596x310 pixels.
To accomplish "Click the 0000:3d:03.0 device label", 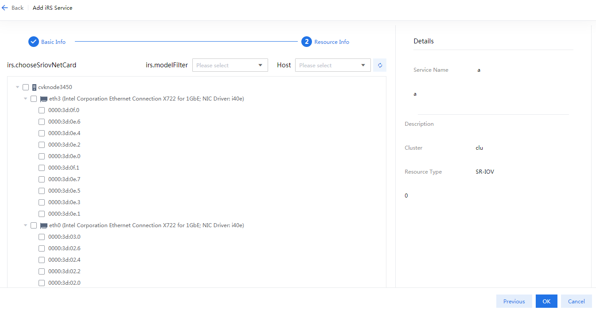I will 64,237.
